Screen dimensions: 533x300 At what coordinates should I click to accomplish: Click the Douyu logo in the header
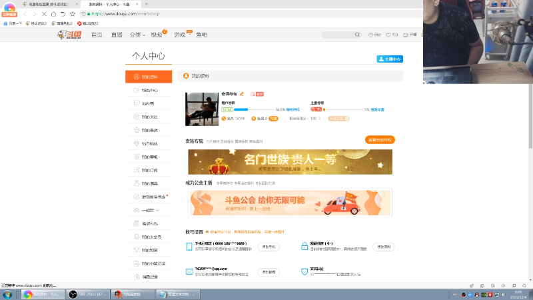click(x=69, y=35)
